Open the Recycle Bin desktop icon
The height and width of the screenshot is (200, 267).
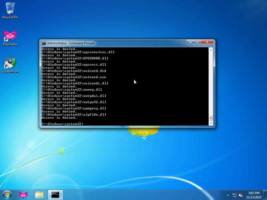tap(10, 11)
